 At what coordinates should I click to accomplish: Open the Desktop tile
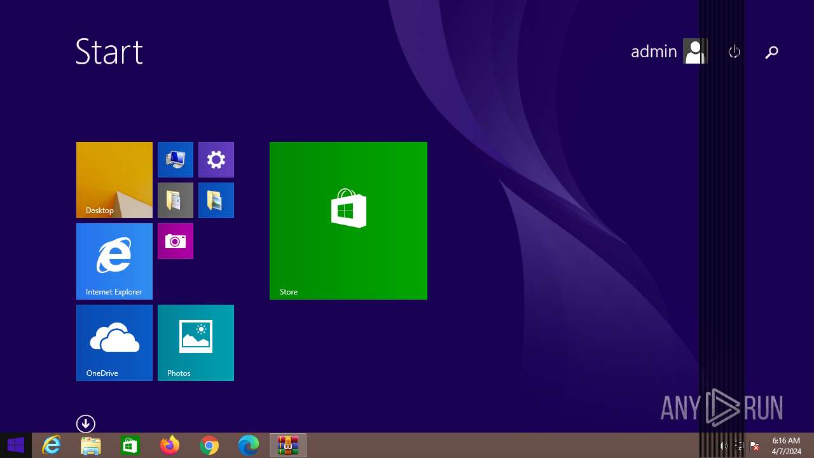tap(114, 180)
